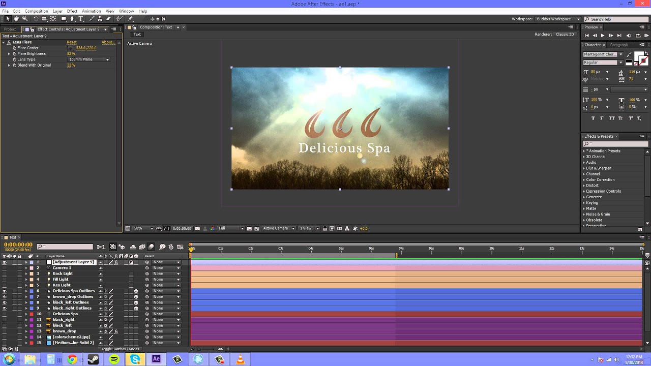Viewport: 651px width, 366px height.
Task: Select the Puppet Pin tool
Action: [130, 19]
